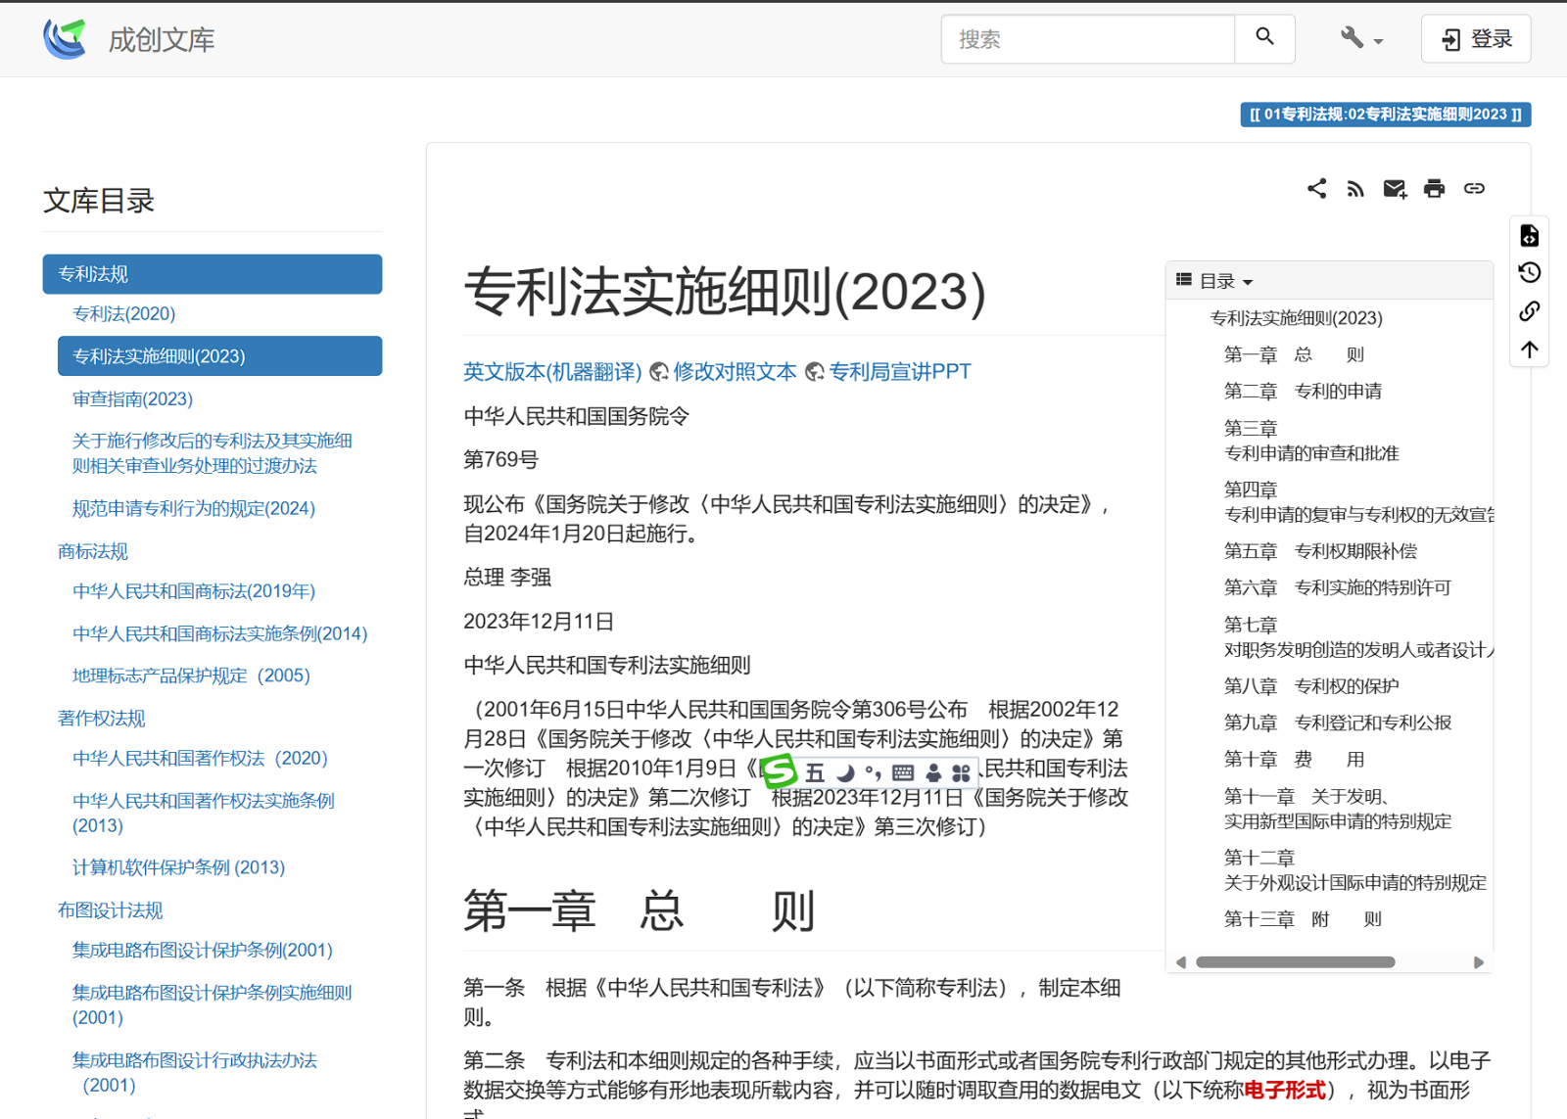Open the RSS feed icon
Image resolution: width=1567 pixels, height=1119 pixels.
click(1355, 189)
